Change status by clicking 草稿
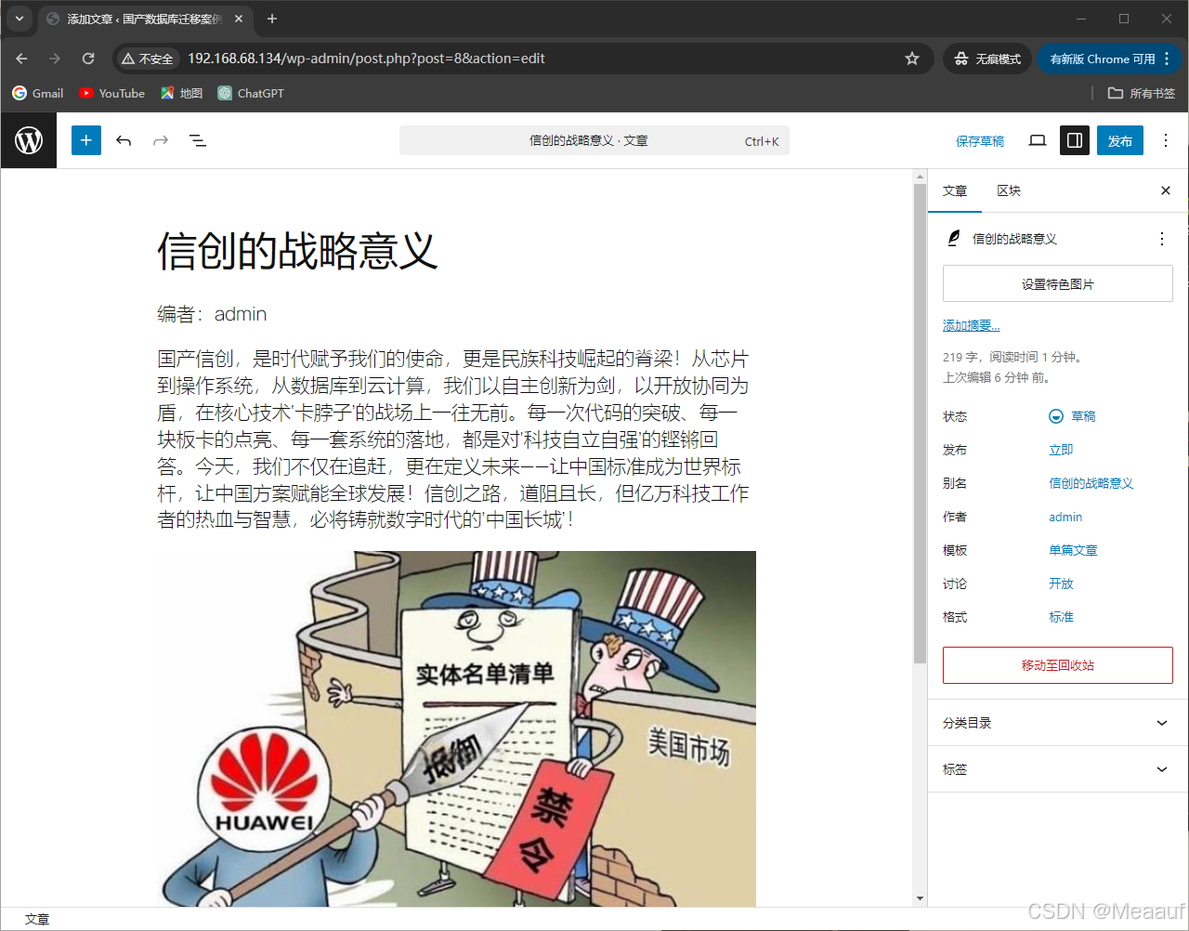This screenshot has height=931, width=1189. coord(1083,416)
